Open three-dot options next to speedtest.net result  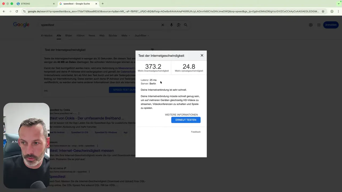pyautogui.click(x=78, y=113)
